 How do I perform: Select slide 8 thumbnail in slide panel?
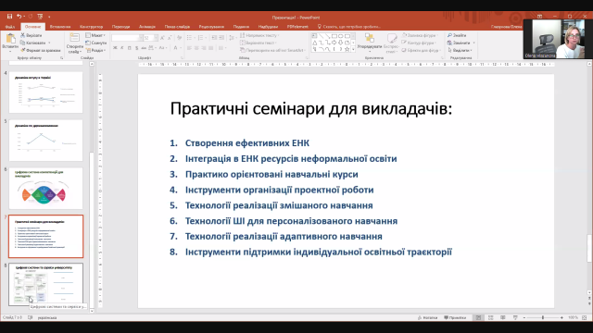pyautogui.click(x=45, y=284)
